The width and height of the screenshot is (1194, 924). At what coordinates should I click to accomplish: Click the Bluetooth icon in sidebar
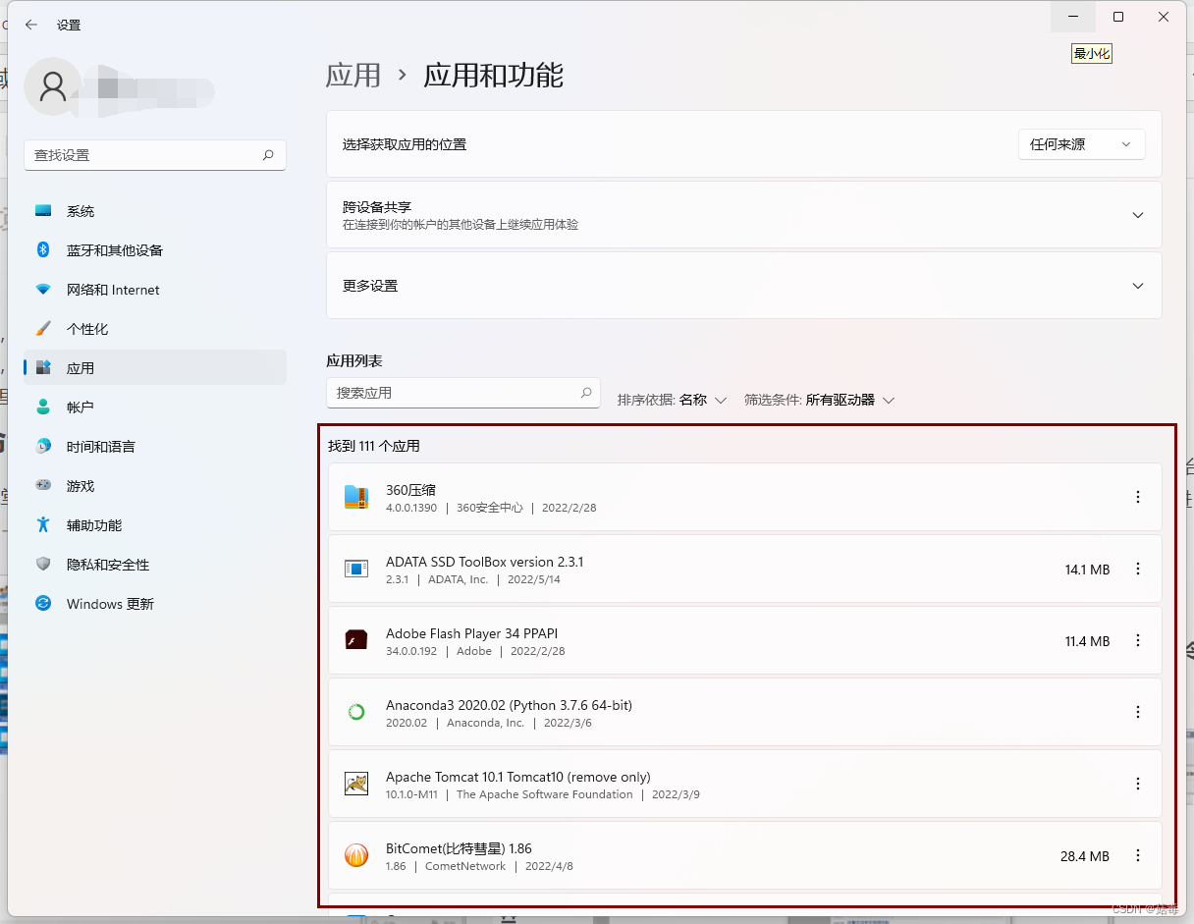[x=43, y=249]
